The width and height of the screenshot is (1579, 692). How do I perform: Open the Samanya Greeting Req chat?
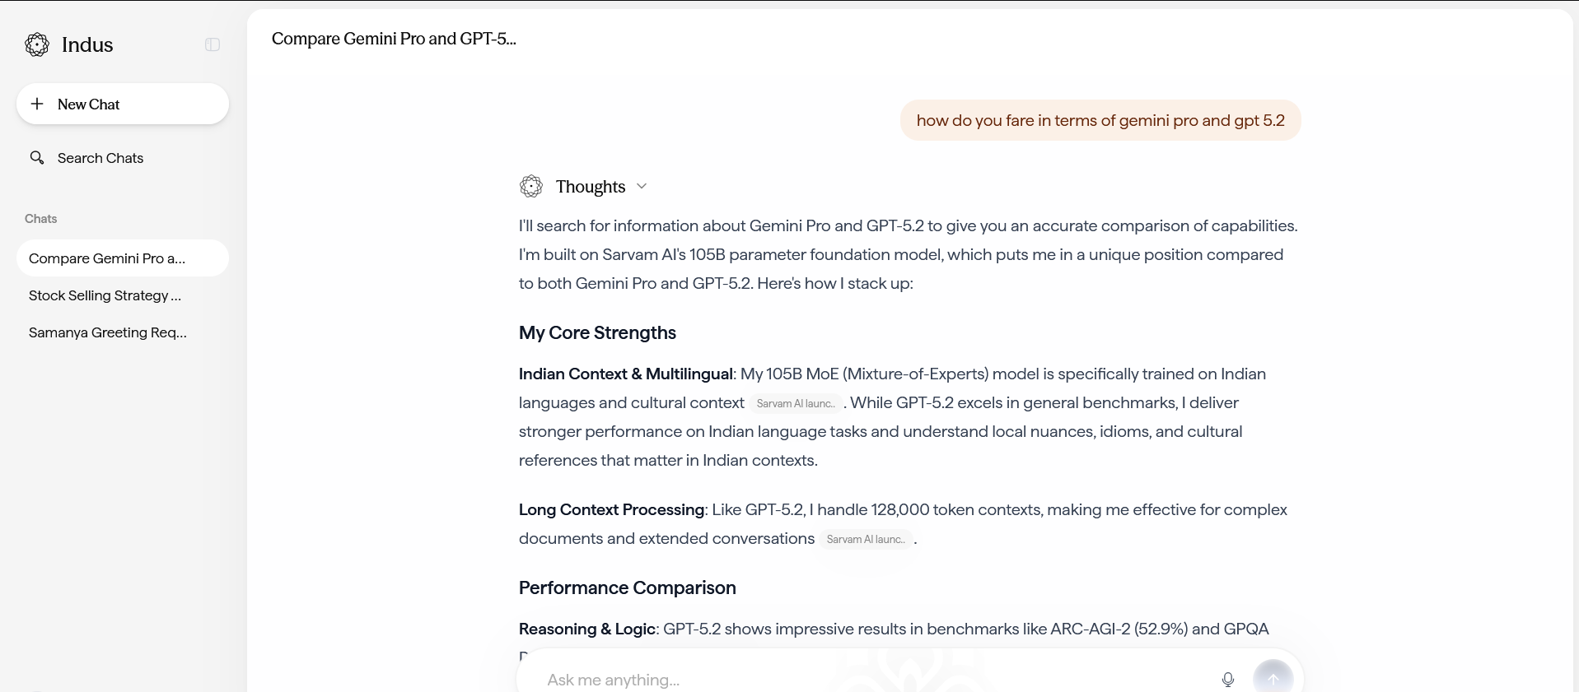(108, 332)
